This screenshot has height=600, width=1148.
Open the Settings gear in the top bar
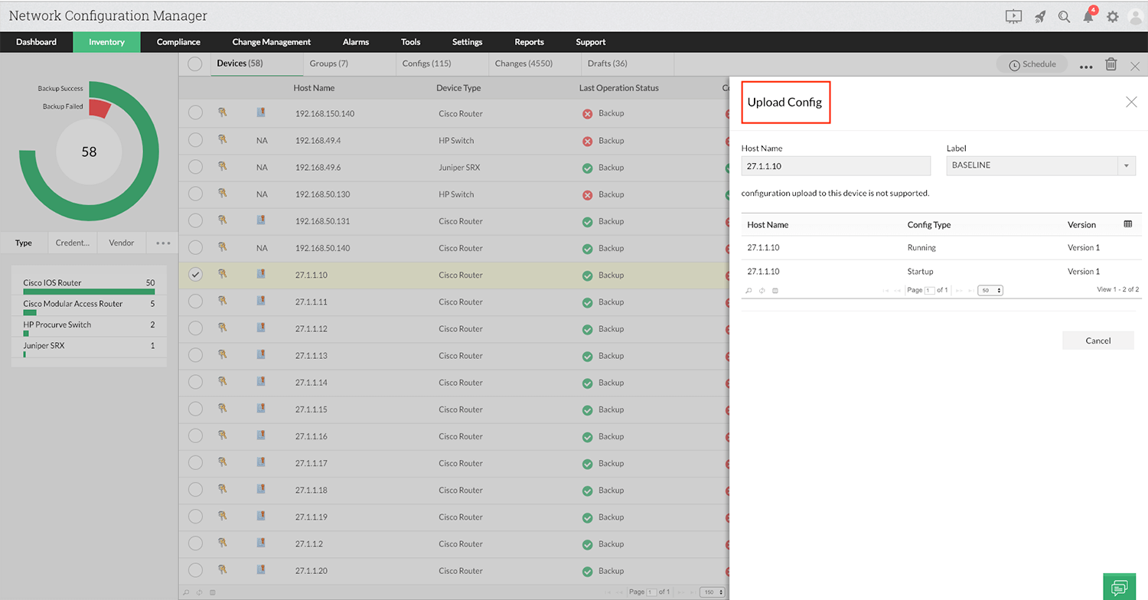point(1113,16)
